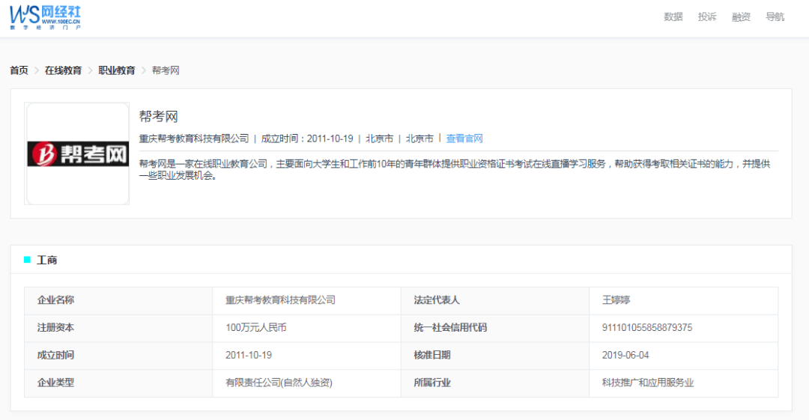Click the 注册资本 label cell

(x=118, y=328)
